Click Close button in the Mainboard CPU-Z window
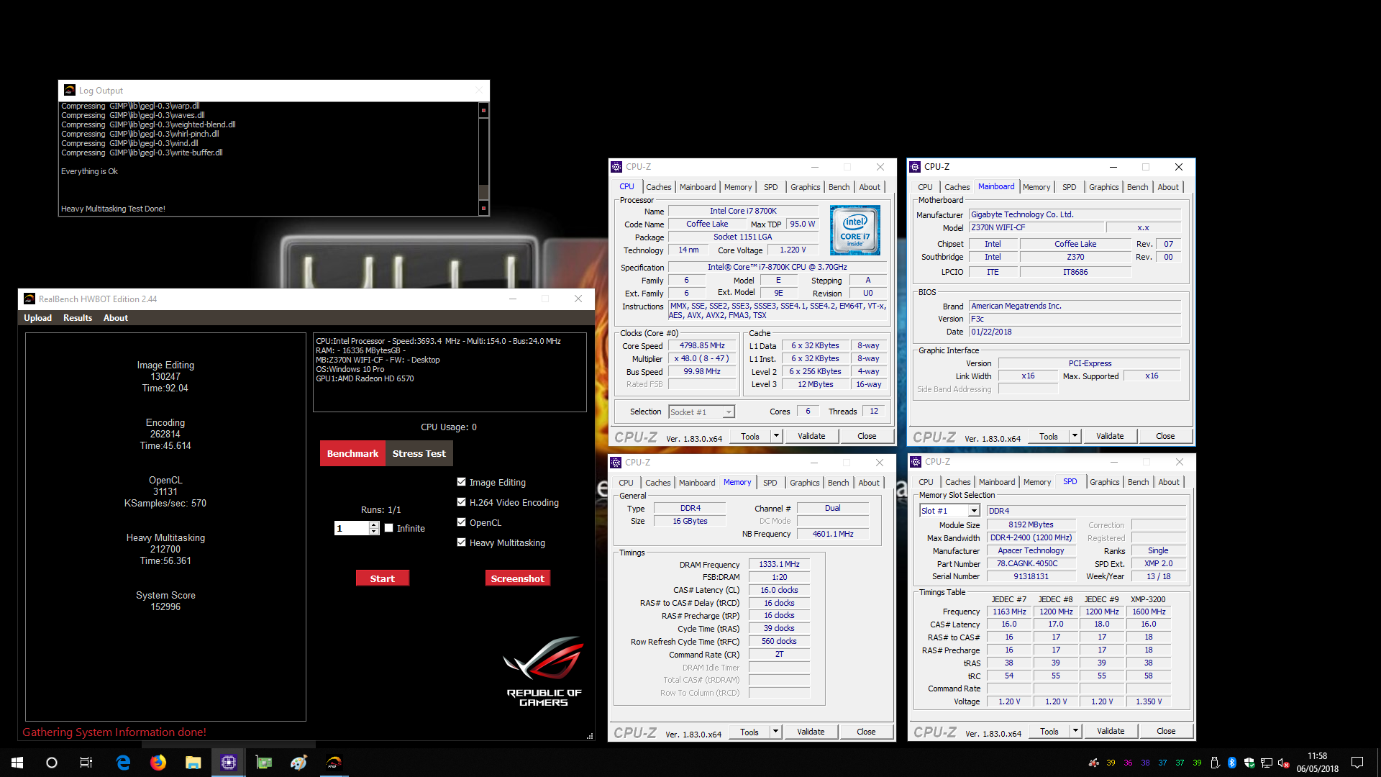 [1165, 436]
